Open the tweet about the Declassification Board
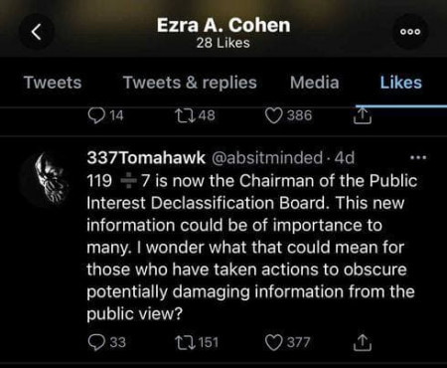 pos(251,248)
